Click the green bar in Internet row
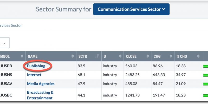Viewport: 208px width, 104px height. pyautogui.click(x=205, y=75)
